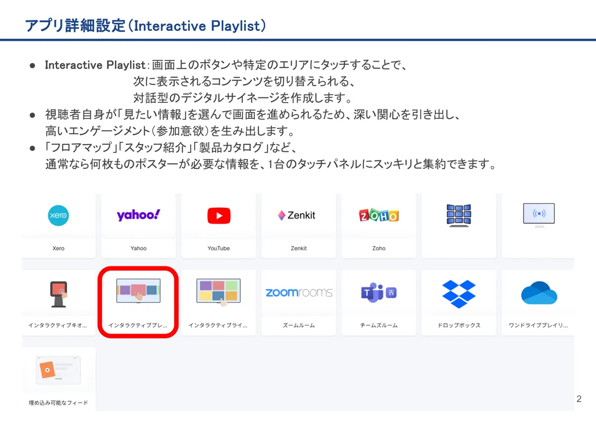Click the 埋め込み可能なフィード label
This screenshot has height=422, width=596.
click(x=59, y=403)
